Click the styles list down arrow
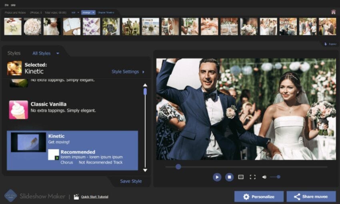The width and height of the screenshot is (340, 204). click(145, 170)
